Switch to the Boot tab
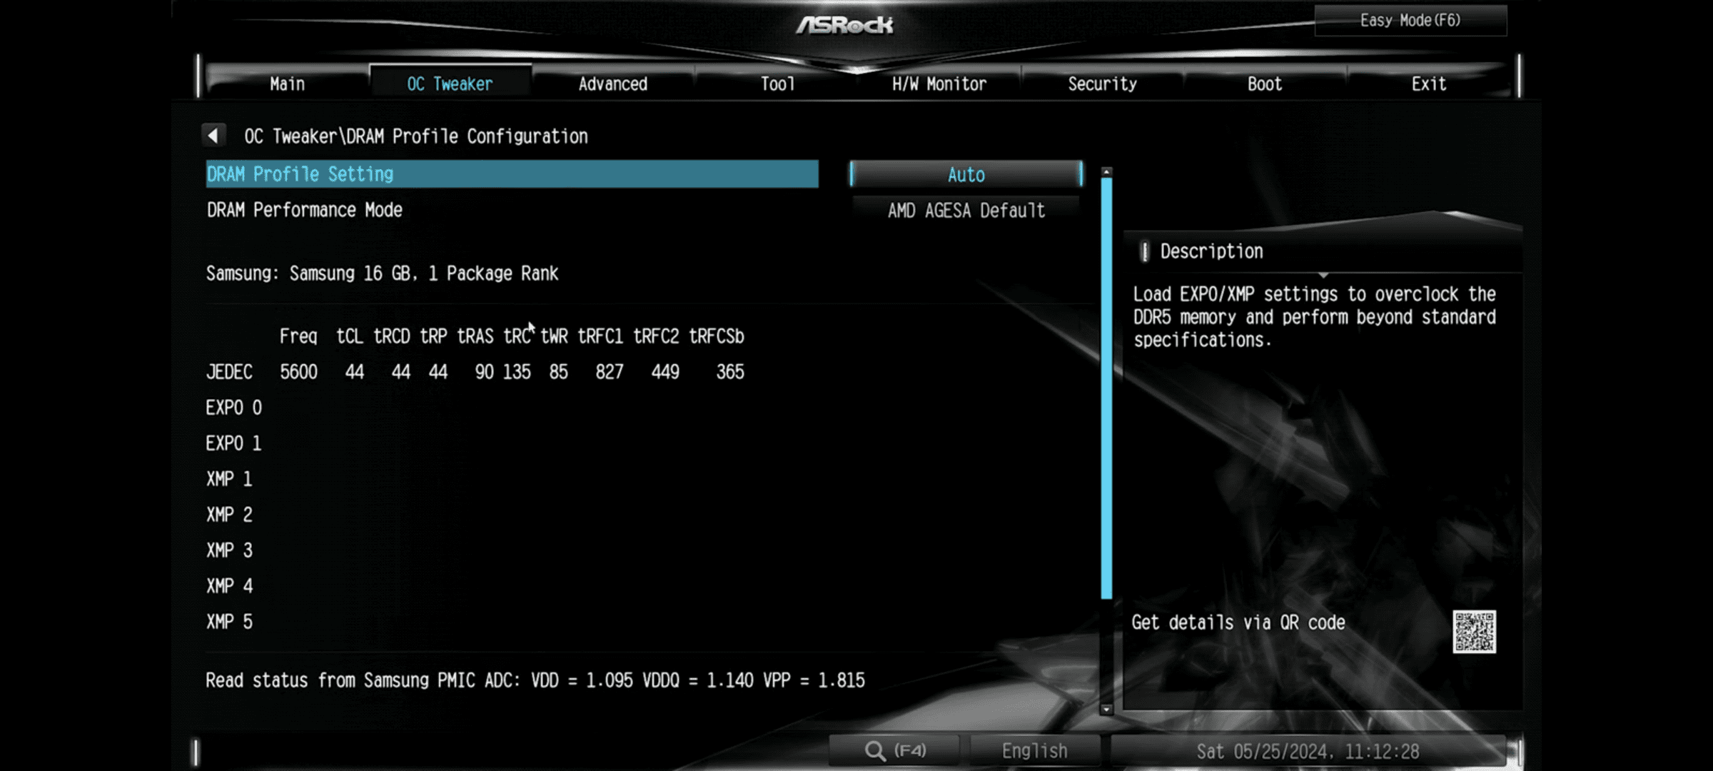 click(x=1265, y=84)
